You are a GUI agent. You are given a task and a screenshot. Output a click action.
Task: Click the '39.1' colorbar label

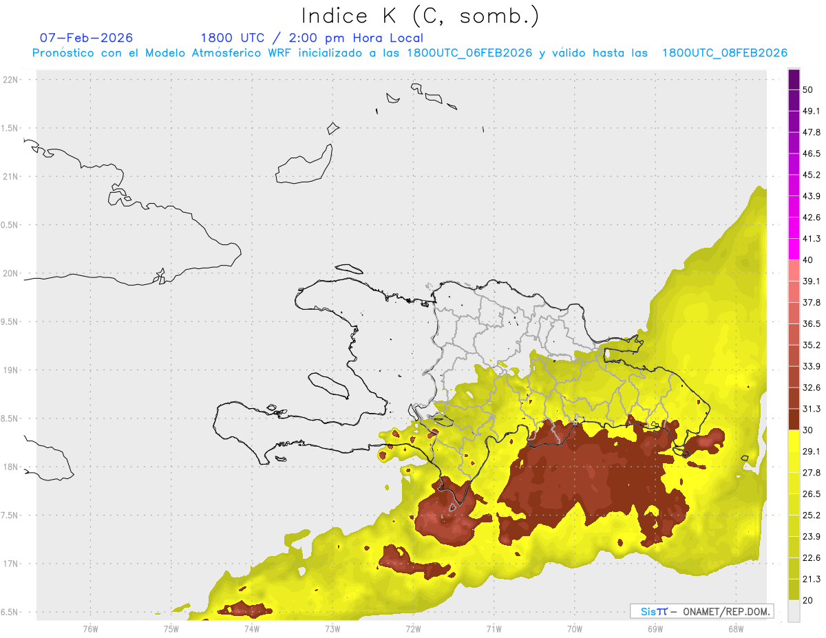[812, 281]
